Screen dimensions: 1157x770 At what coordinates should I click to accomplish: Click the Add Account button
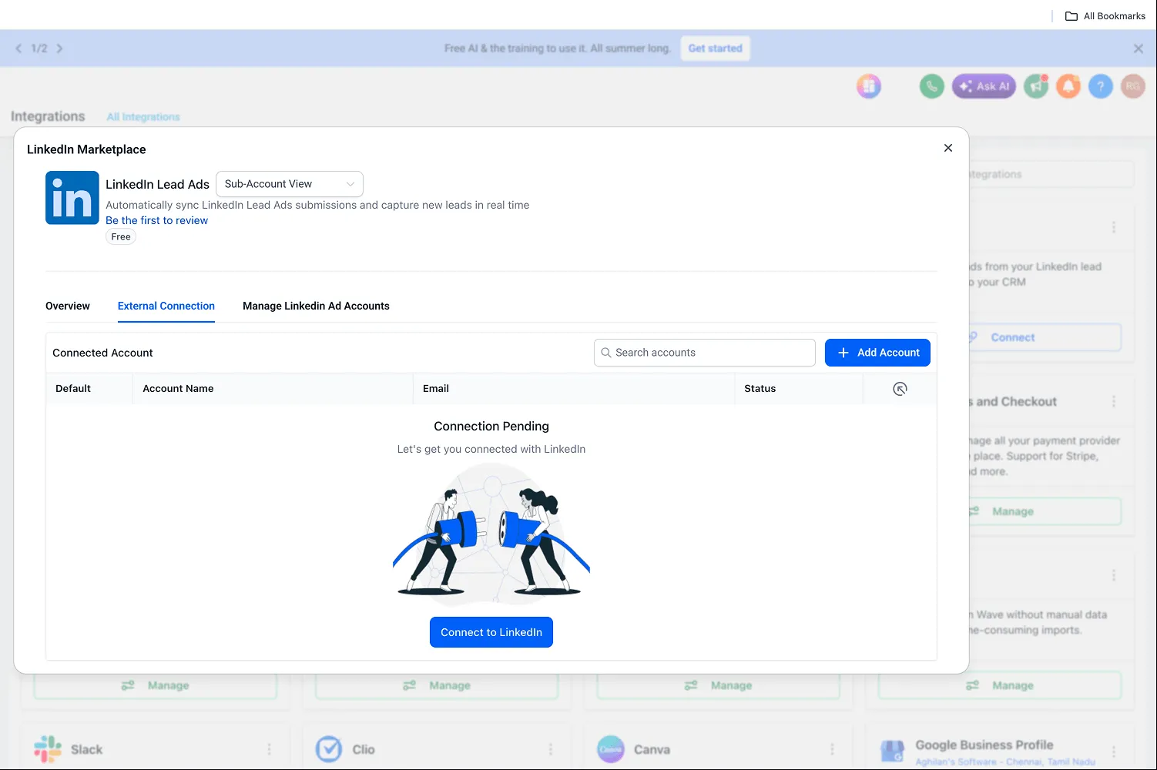click(877, 353)
